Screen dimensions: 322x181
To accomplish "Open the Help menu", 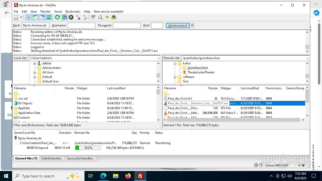I will pyautogui.click(x=87, y=12).
